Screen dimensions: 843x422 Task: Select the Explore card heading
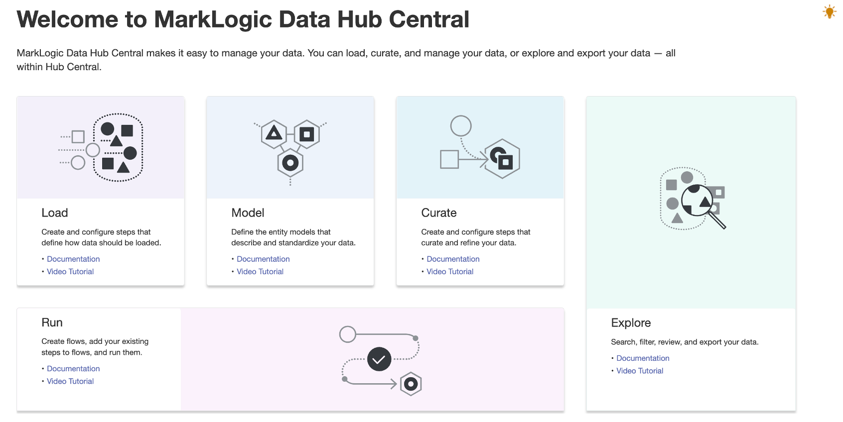pyautogui.click(x=631, y=322)
